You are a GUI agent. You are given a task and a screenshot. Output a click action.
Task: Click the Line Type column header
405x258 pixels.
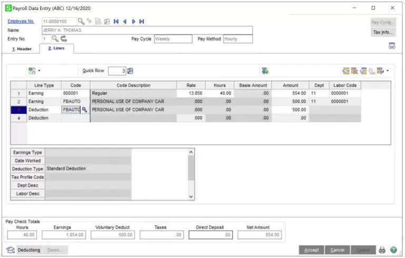click(44, 85)
